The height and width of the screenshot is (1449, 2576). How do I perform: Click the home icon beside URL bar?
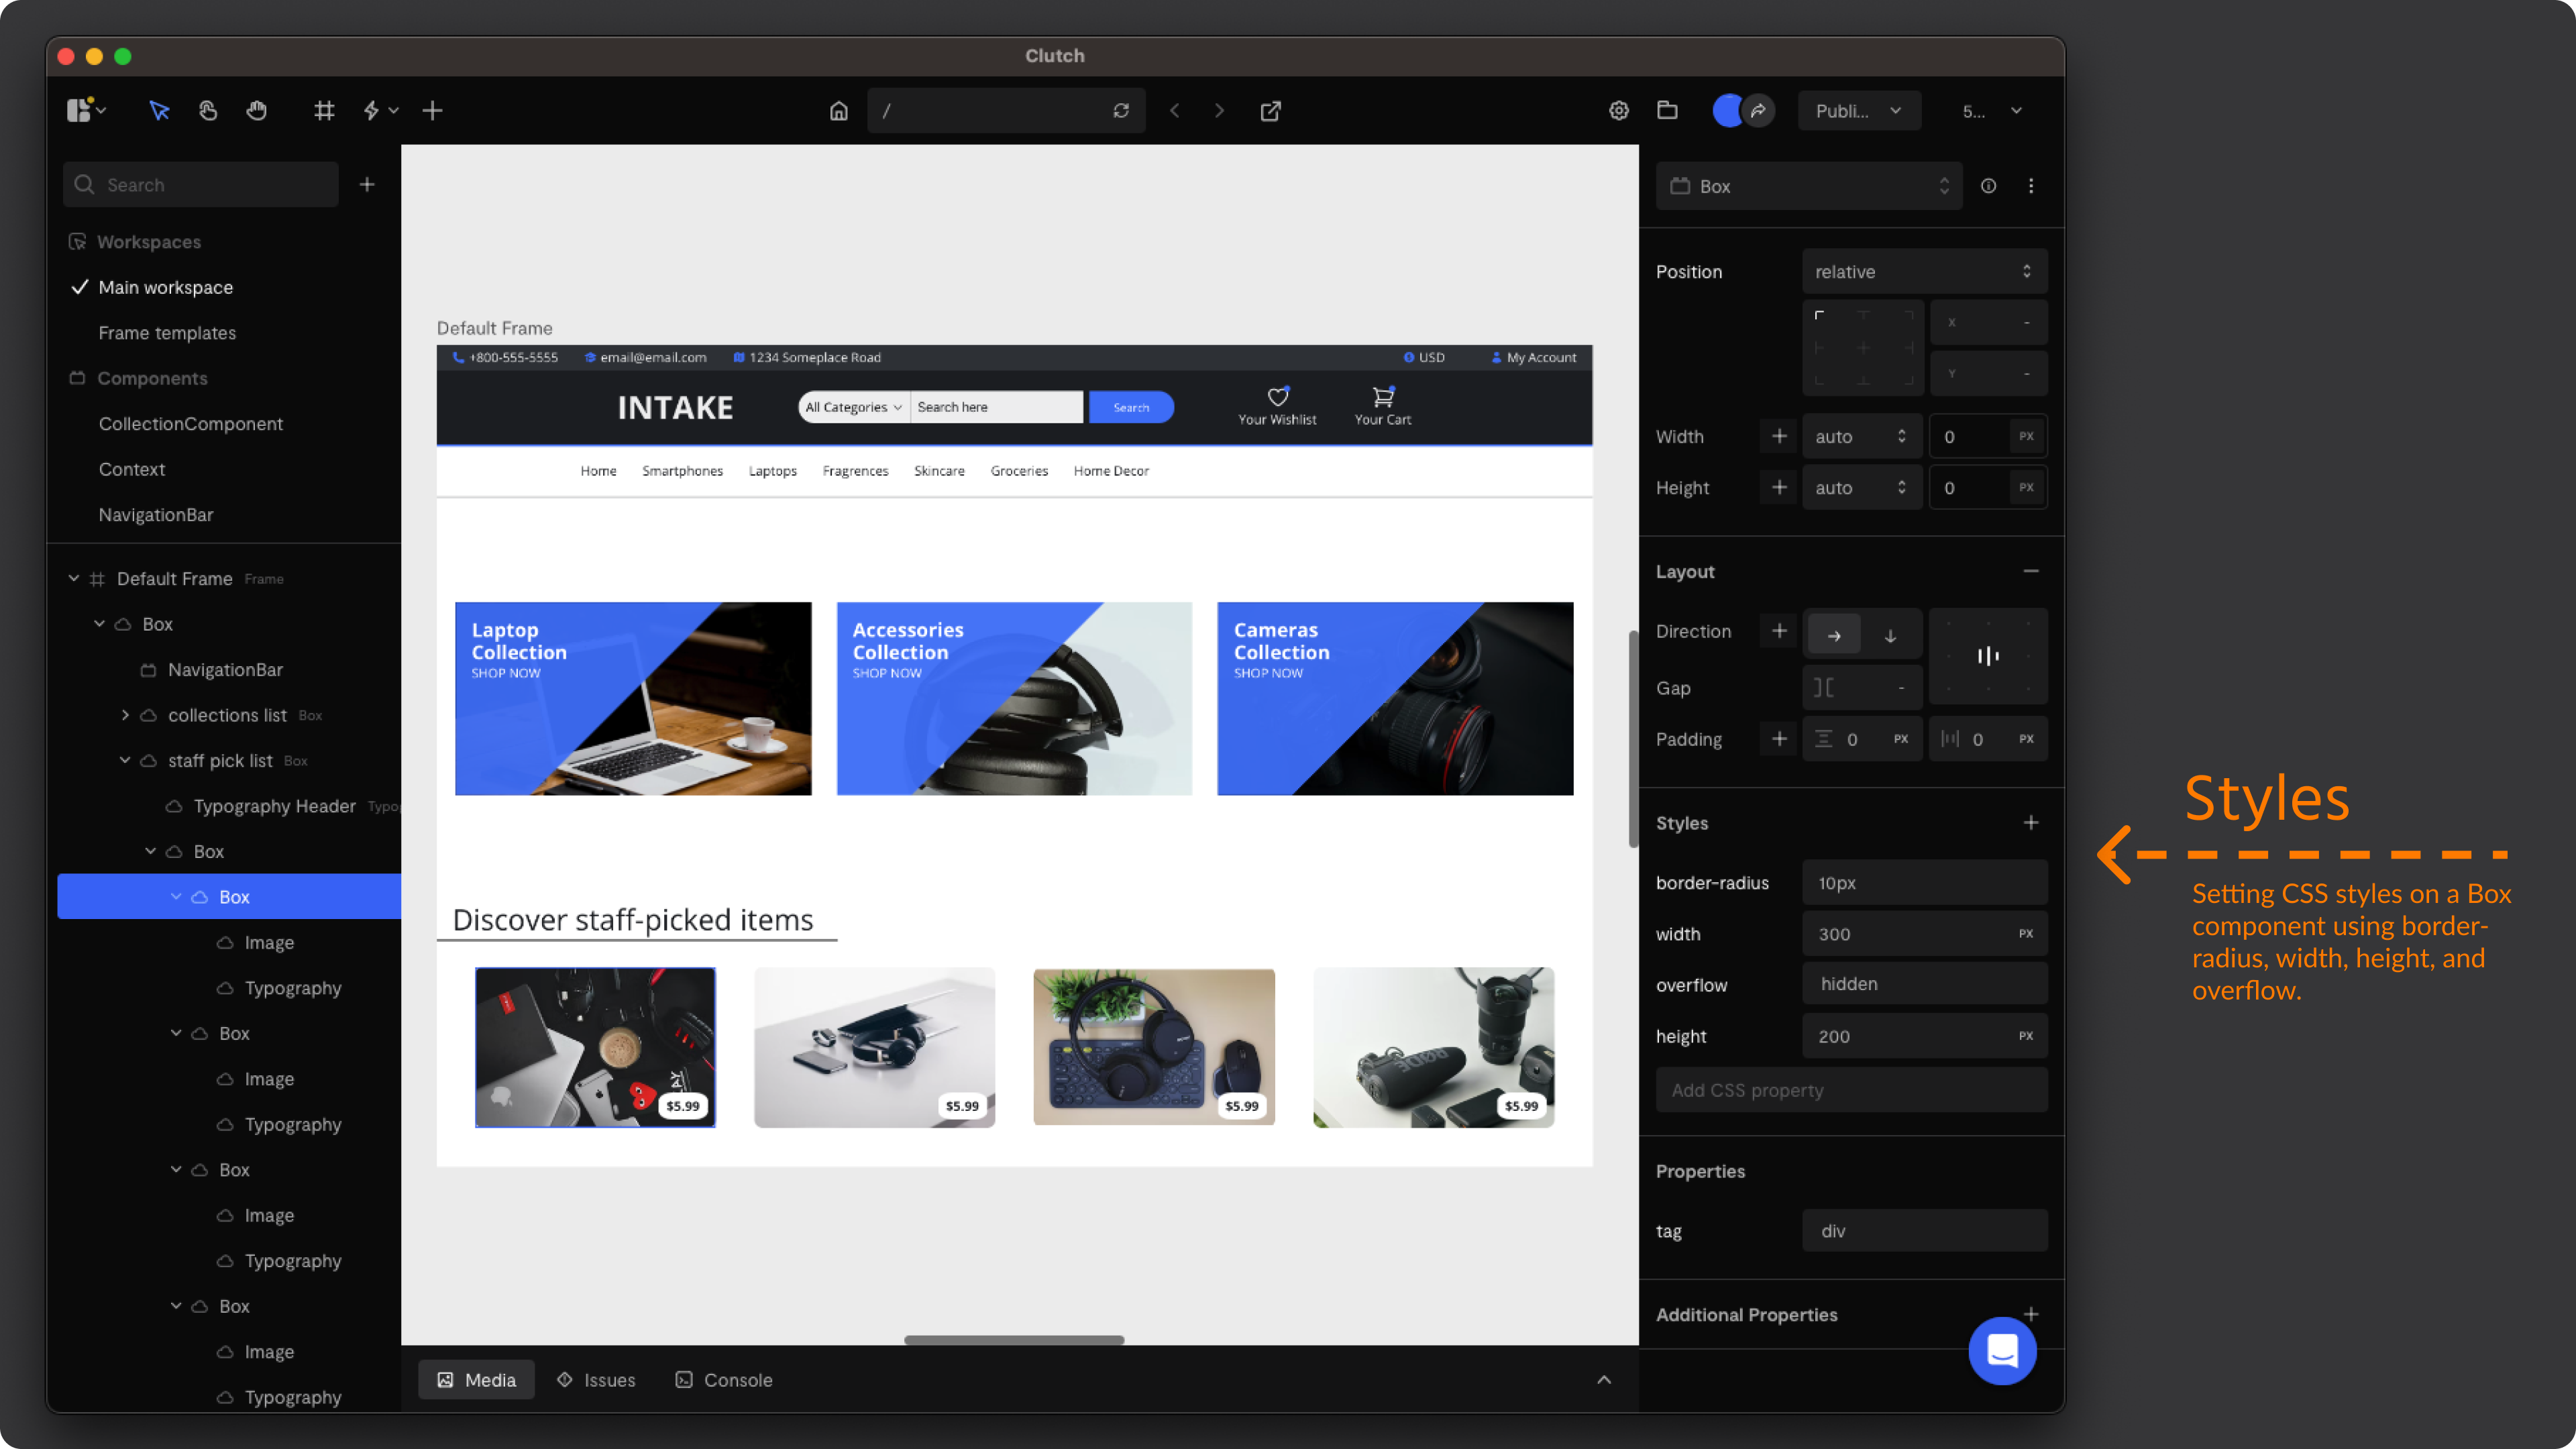839,111
